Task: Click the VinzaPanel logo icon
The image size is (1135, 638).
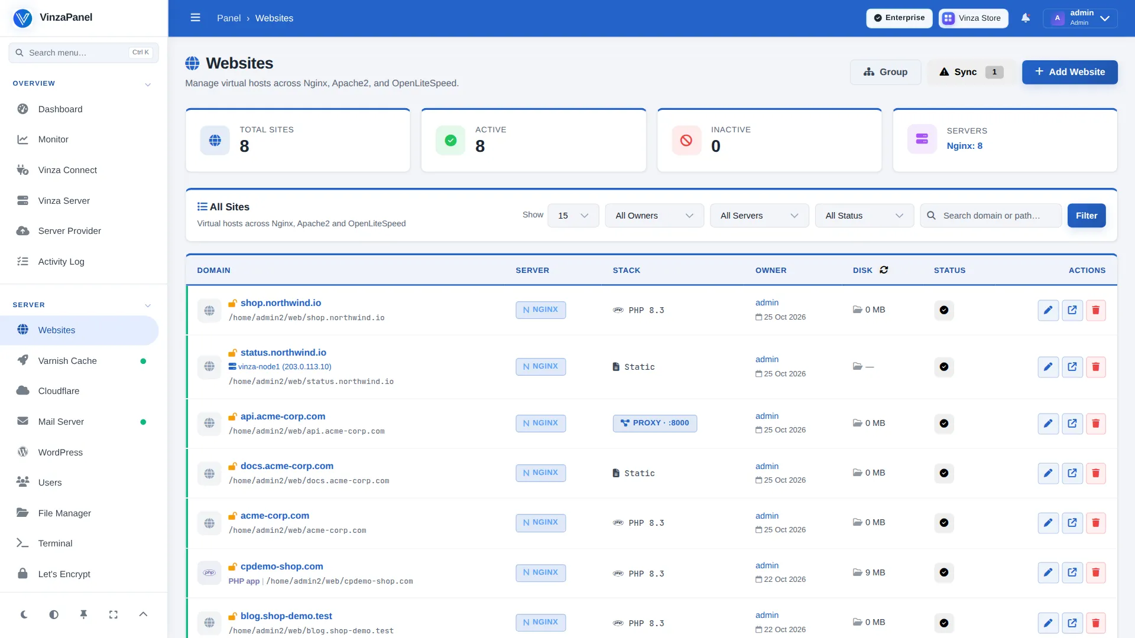Action: pyautogui.click(x=22, y=18)
